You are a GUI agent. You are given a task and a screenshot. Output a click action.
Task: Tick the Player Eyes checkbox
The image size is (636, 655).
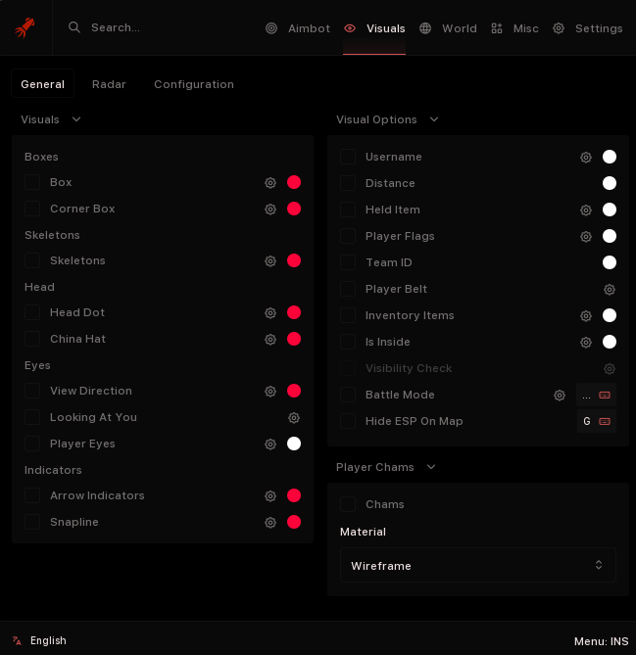pyautogui.click(x=32, y=444)
